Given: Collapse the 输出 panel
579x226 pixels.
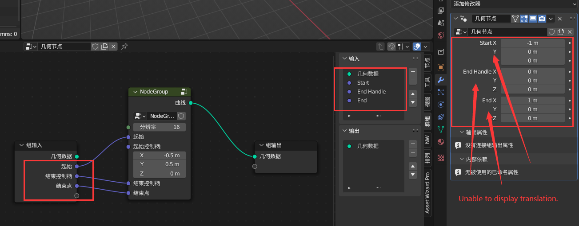Looking at the screenshot, I should click(x=344, y=131).
